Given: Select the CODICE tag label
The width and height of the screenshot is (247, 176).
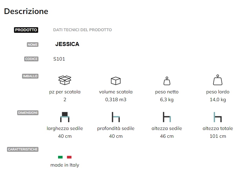Looking at the screenshot, I should coord(31,59).
